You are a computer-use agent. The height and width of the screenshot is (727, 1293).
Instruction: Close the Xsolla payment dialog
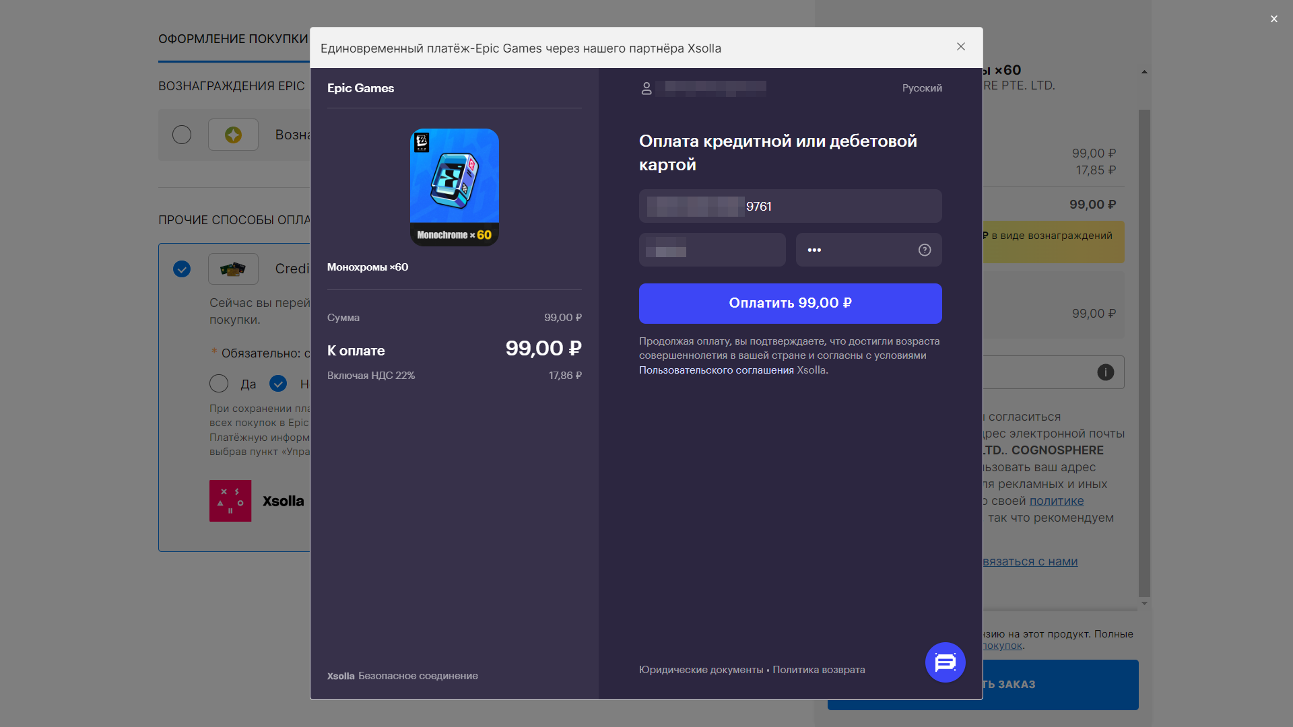tap(961, 46)
